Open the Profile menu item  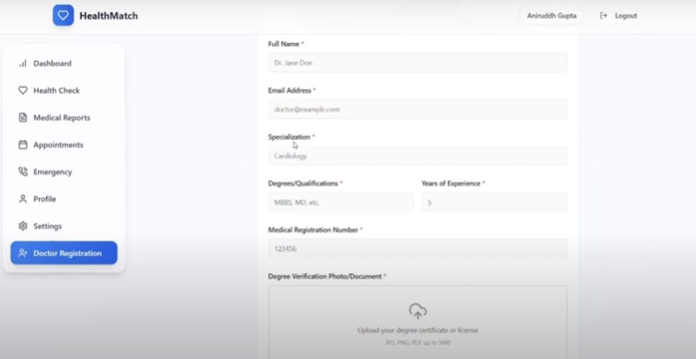[64, 199]
